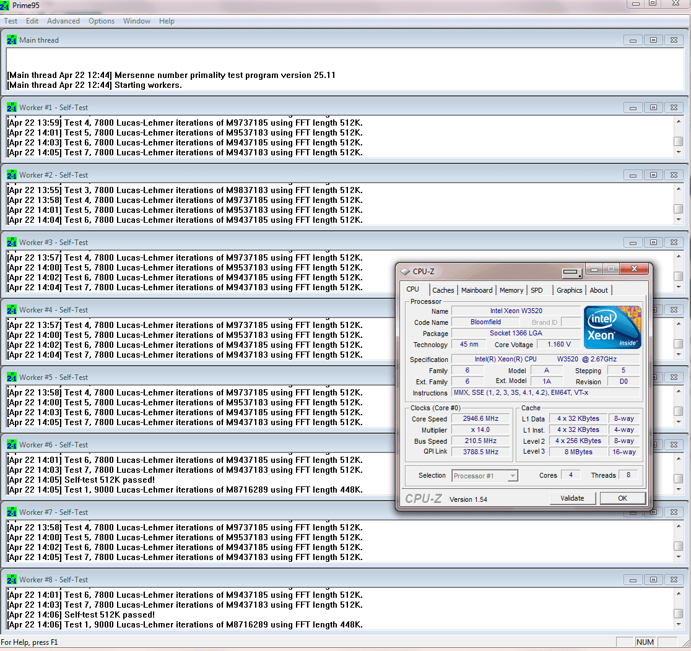
Task: Click the Worker #4 Self-Test window icon
Action: [12, 309]
